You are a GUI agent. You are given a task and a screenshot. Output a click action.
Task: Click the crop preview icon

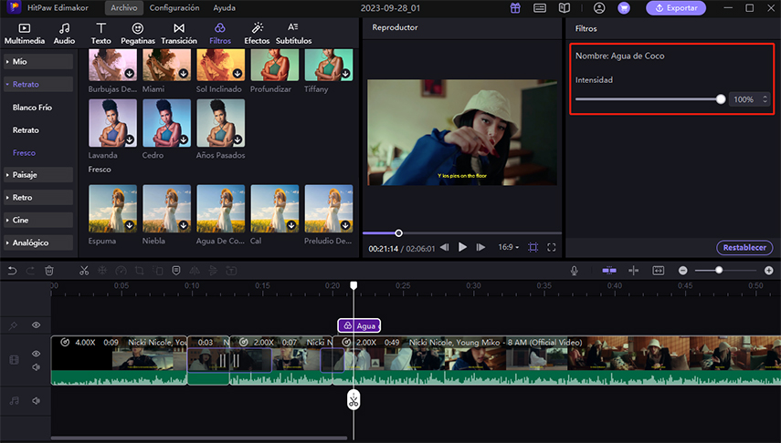(533, 247)
